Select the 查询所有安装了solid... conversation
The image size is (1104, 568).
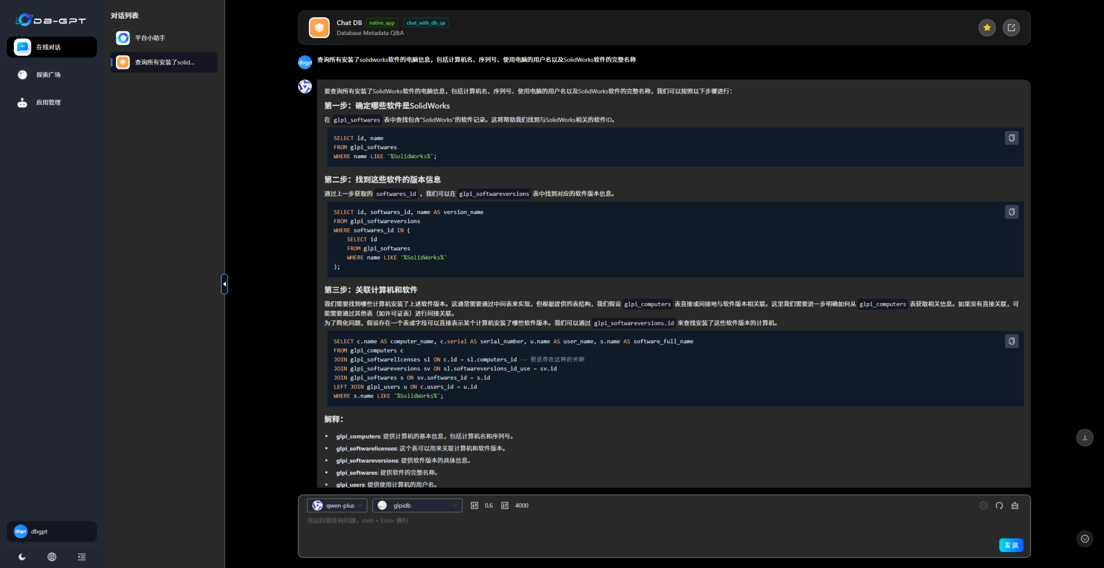coord(164,62)
